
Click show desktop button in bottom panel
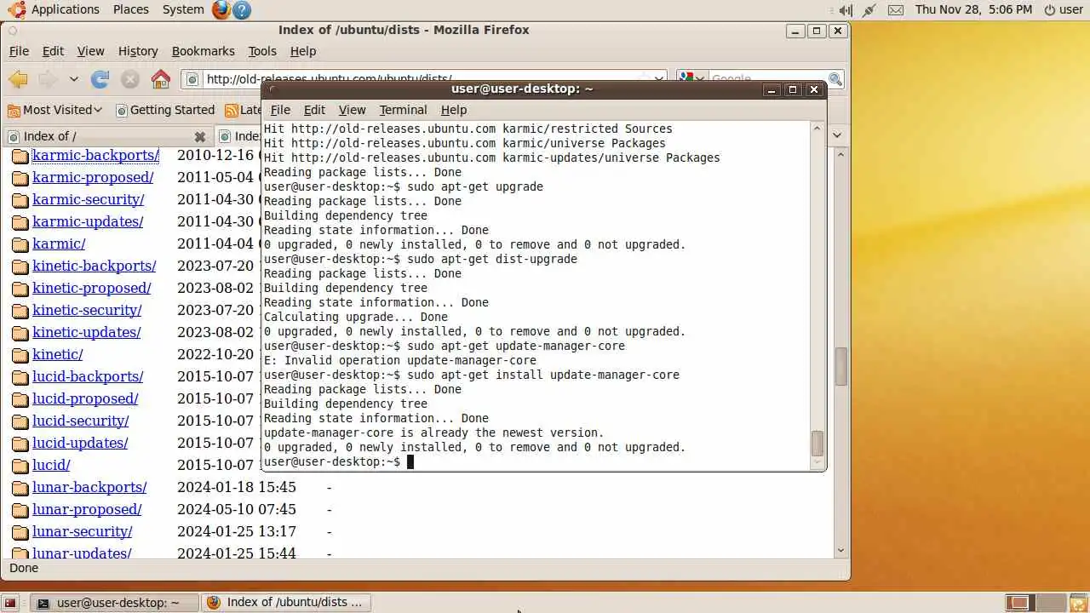10,603
